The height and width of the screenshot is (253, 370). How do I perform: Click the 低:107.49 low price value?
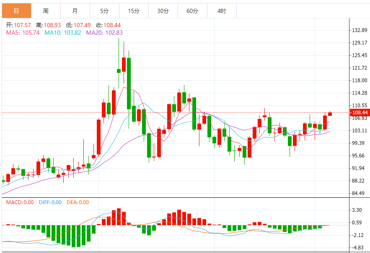point(78,25)
